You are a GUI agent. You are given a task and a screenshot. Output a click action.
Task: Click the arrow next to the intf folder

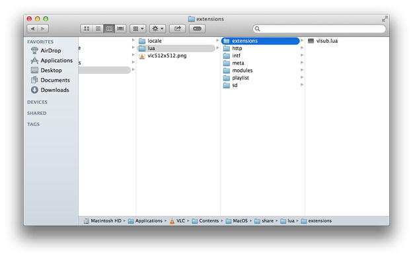point(302,55)
